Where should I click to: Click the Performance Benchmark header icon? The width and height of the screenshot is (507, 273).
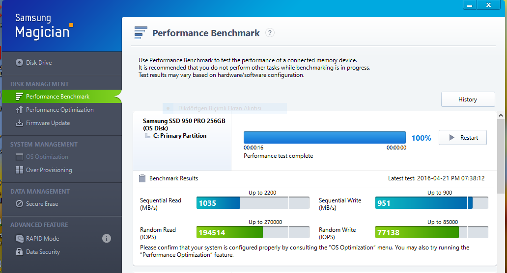coord(141,33)
